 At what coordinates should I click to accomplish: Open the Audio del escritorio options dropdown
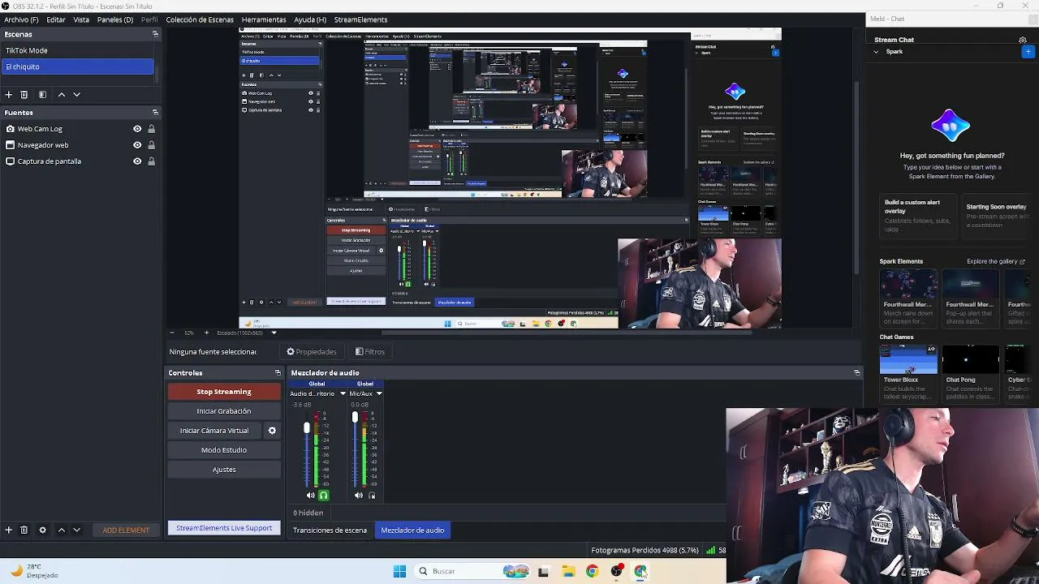click(x=343, y=394)
